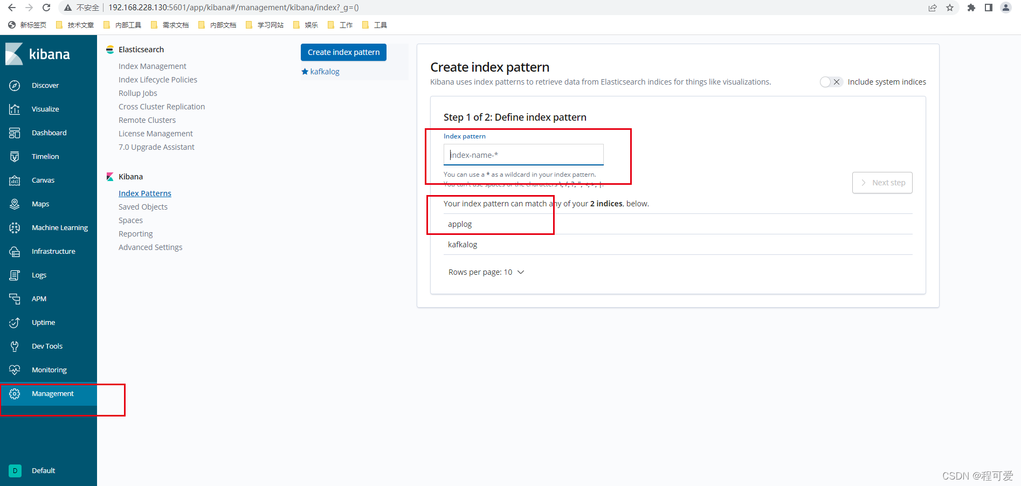Open Index Management link

[153, 66]
